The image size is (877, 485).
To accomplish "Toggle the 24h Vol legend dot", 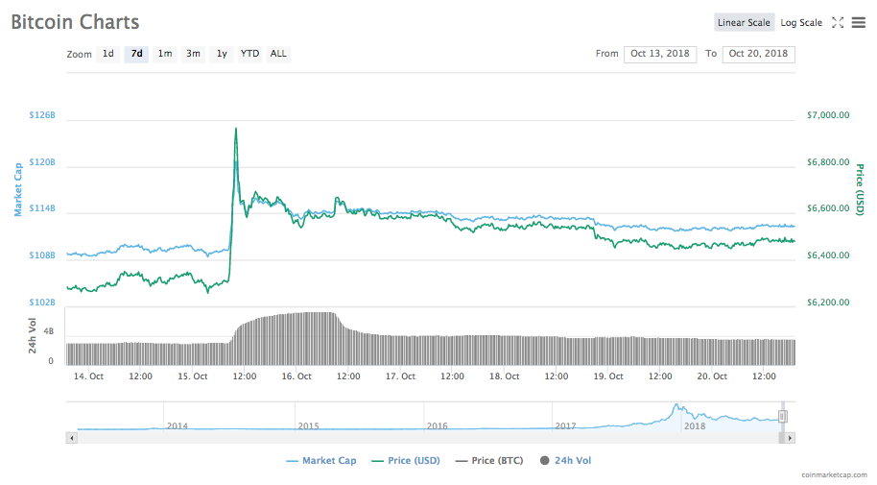I will (x=544, y=460).
